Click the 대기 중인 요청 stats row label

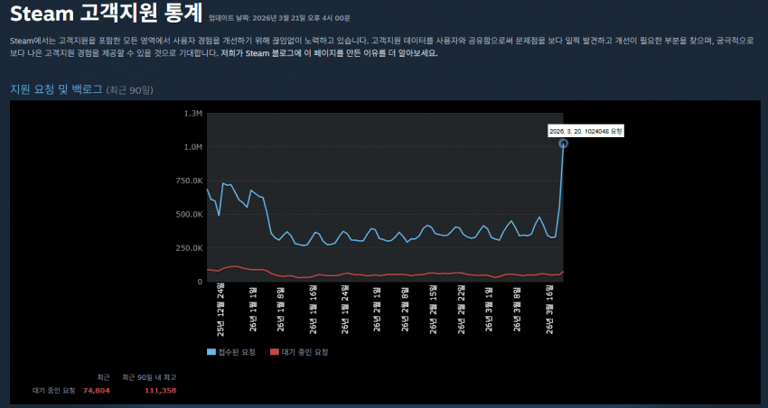pyautogui.click(x=54, y=390)
